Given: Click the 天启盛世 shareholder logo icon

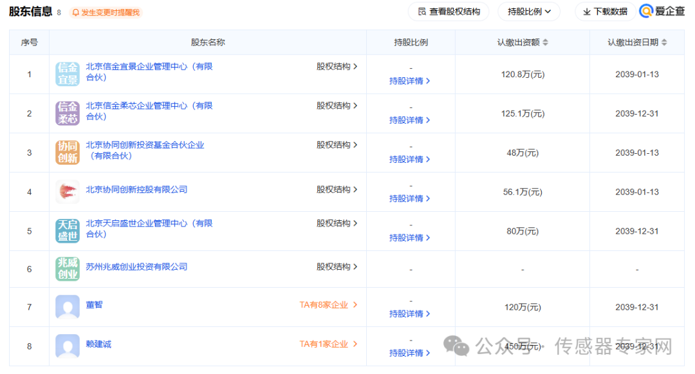Looking at the screenshot, I should click(68, 231).
